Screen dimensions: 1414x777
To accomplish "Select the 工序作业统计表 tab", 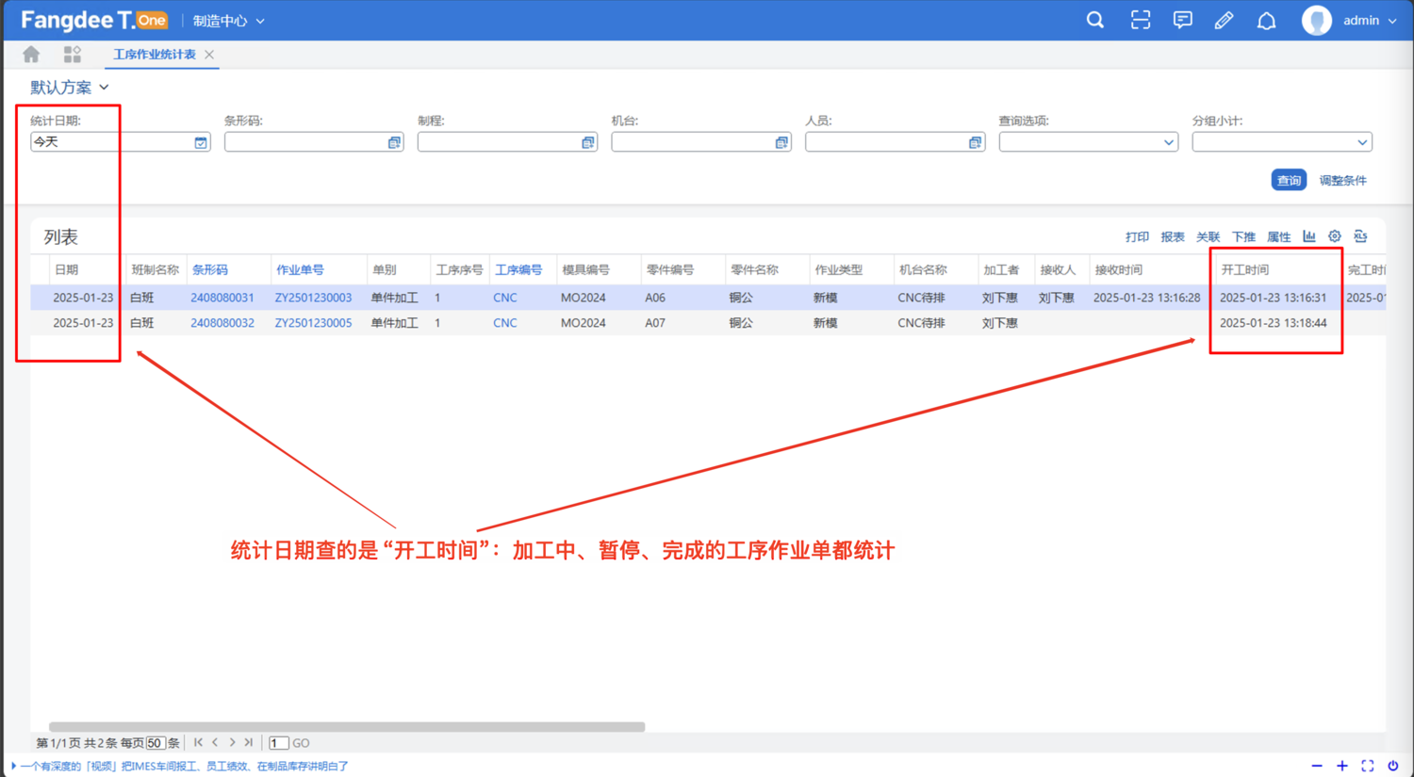I will point(155,55).
